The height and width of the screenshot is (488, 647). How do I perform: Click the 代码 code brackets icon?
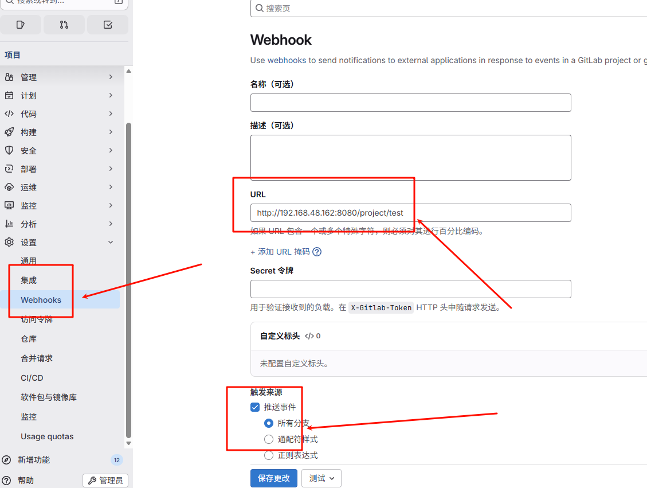point(9,114)
